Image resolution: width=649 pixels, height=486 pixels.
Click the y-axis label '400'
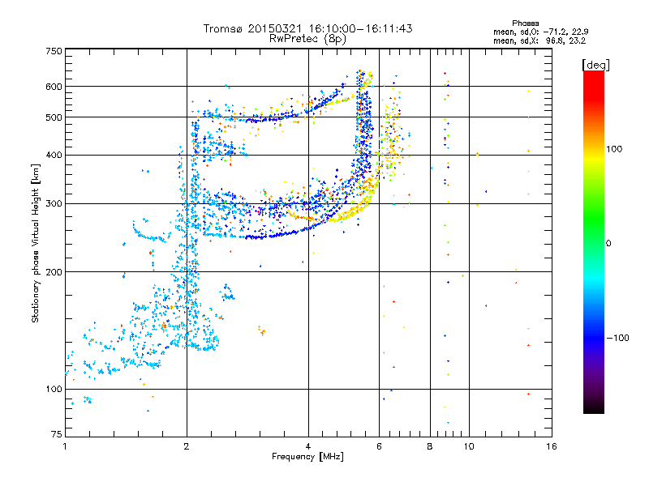tap(54, 155)
